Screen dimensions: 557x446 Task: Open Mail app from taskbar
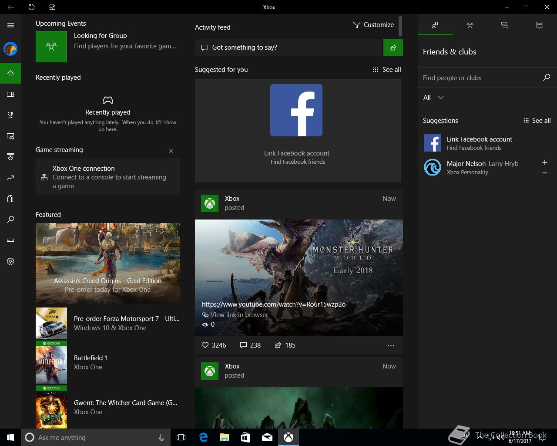point(267,437)
